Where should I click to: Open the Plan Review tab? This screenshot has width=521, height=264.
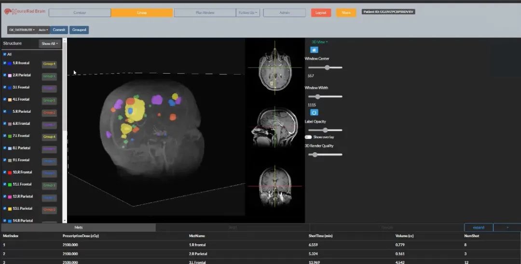point(205,13)
